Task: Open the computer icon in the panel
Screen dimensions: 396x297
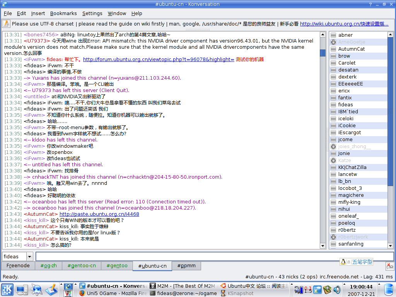Action: click(x=22, y=289)
